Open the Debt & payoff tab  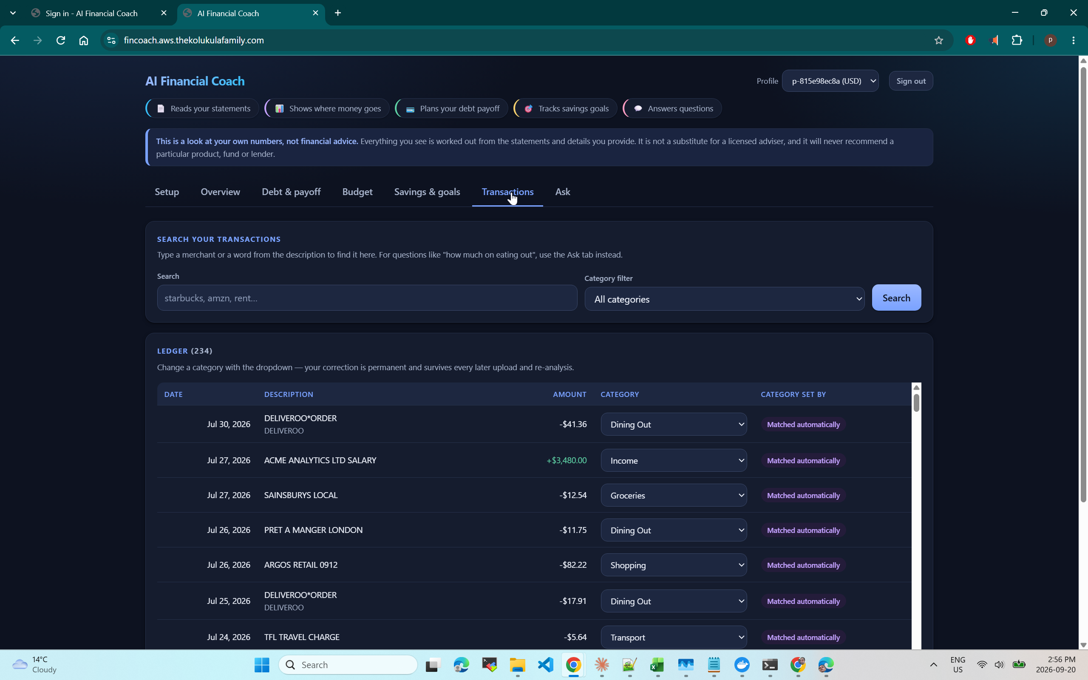pyautogui.click(x=291, y=192)
